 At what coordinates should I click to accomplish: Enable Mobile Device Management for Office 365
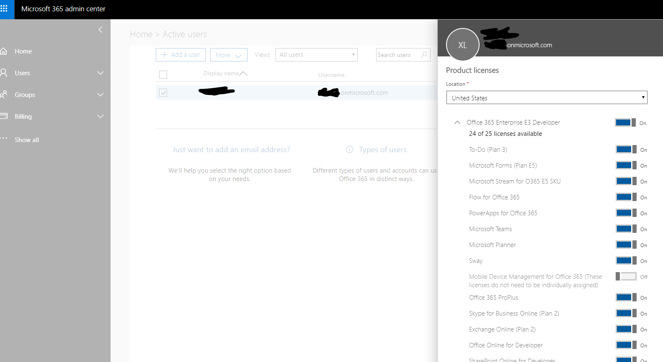626,276
